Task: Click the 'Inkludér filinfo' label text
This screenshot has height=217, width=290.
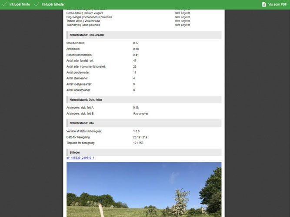Action: (x=20, y=4)
